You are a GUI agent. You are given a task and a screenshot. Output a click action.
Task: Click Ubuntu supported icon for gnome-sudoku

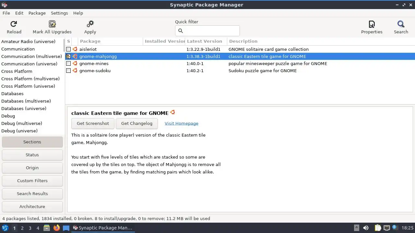[x=75, y=71]
